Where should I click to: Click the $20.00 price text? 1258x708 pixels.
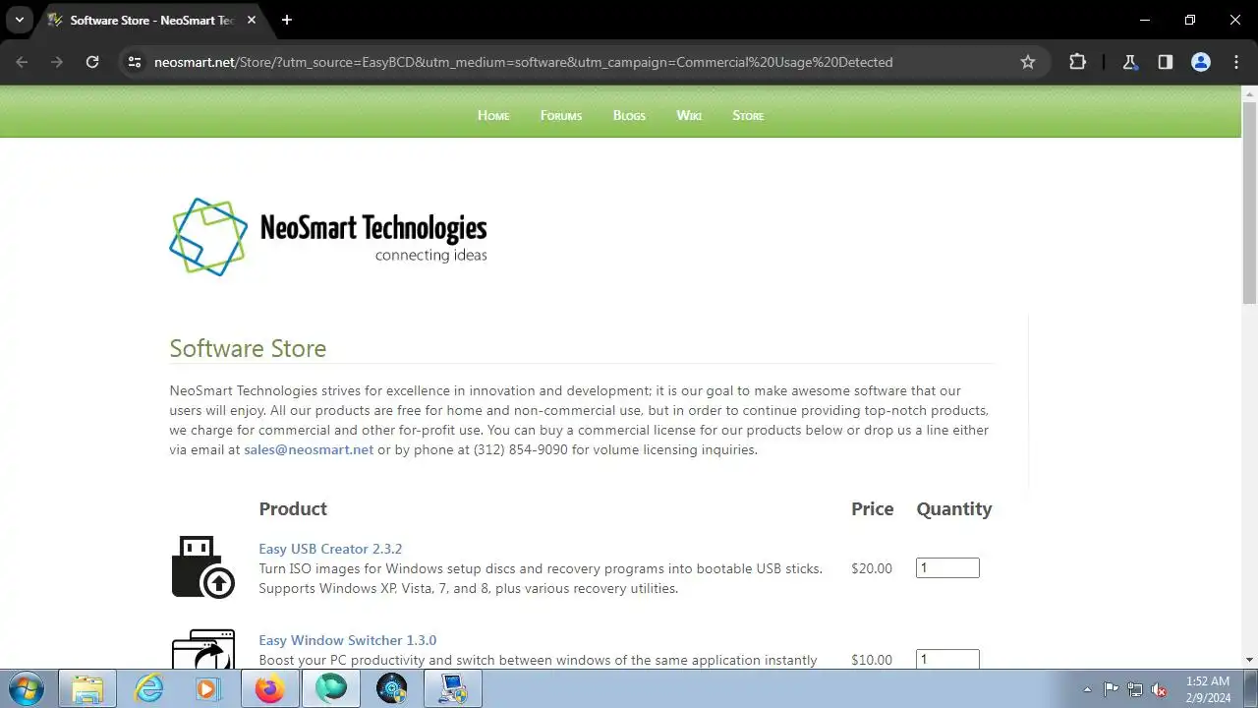[872, 568]
